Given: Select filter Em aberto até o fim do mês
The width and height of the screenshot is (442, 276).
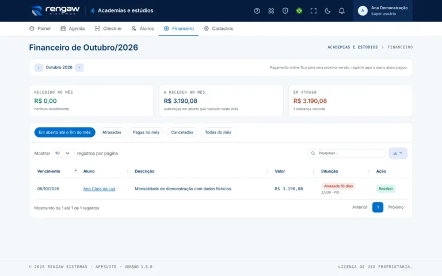Looking at the screenshot, I should click(65, 132).
